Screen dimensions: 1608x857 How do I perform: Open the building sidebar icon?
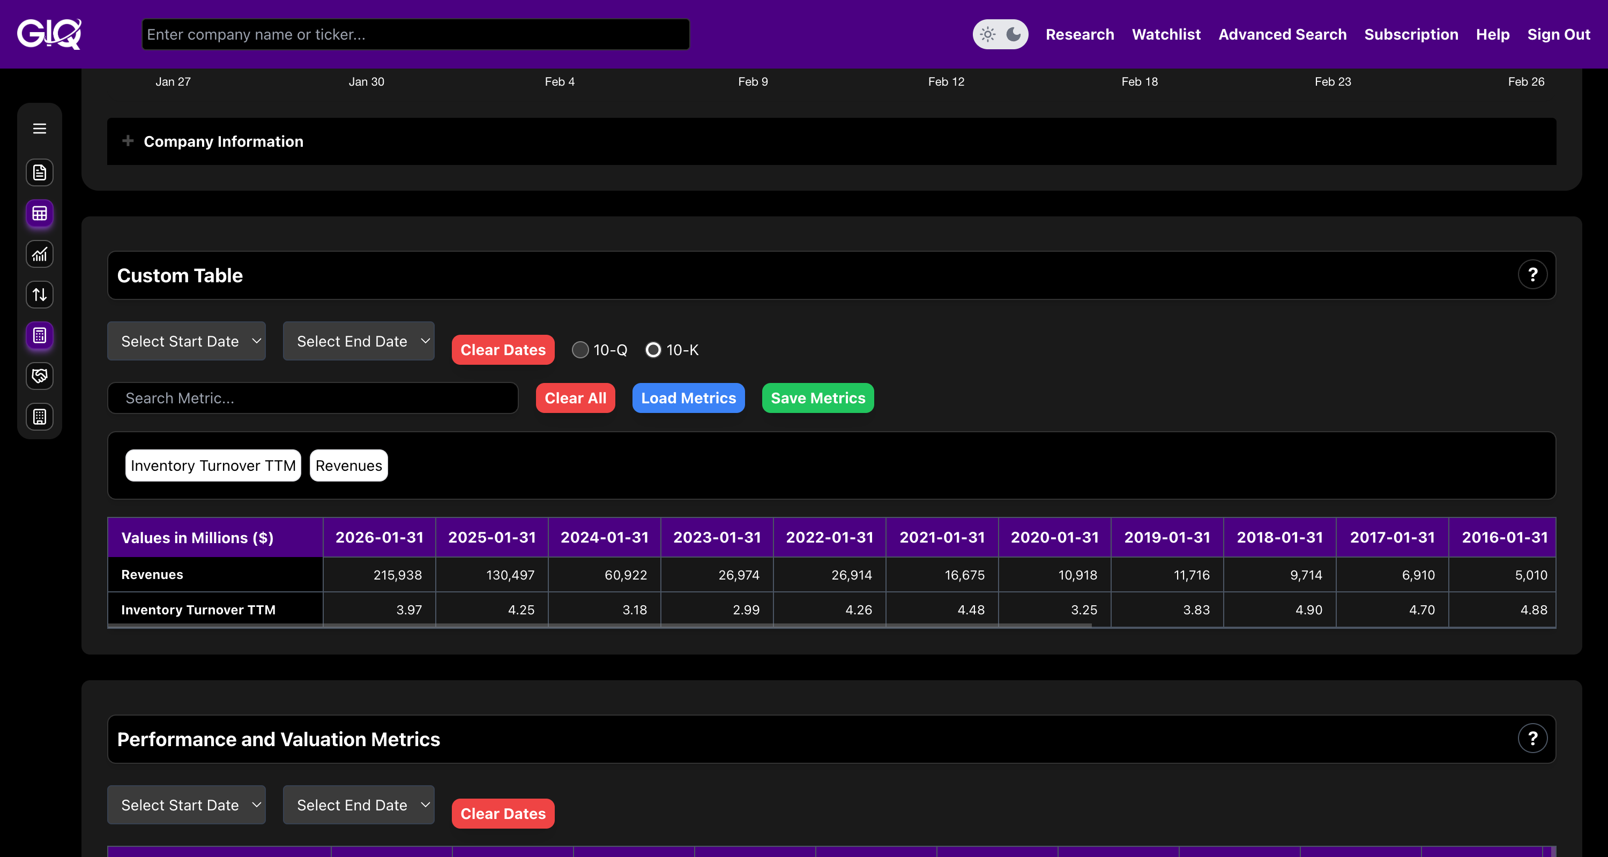tap(39, 417)
